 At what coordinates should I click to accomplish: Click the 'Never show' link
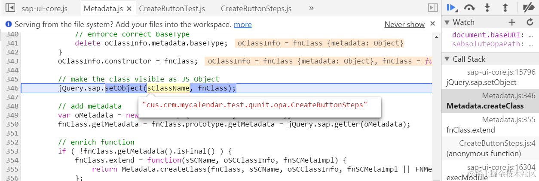tap(404, 24)
